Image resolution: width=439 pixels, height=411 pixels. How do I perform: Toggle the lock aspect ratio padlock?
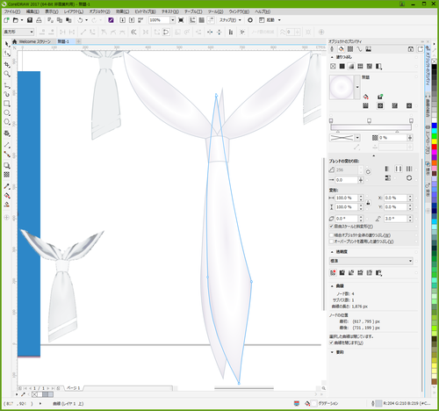coord(369,203)
